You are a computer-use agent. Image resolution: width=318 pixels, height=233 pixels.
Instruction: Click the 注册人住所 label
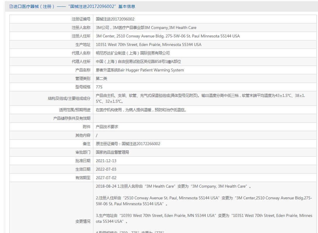click(81, 36)
